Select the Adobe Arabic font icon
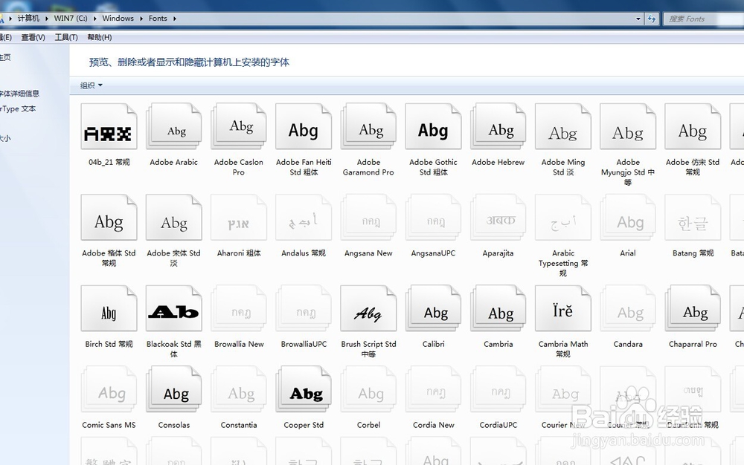The width and height of the screenshot is (744, 465). click(x=174, y=126)
